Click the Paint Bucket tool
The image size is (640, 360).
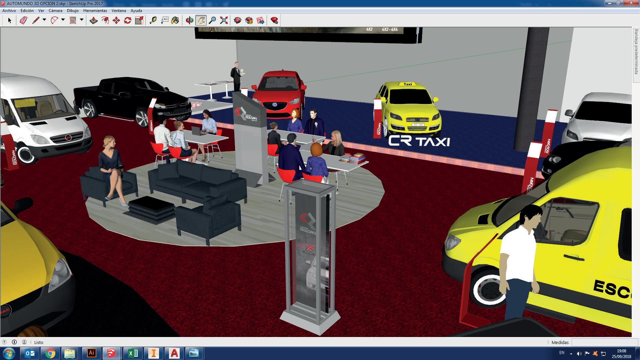coord(175,21)
